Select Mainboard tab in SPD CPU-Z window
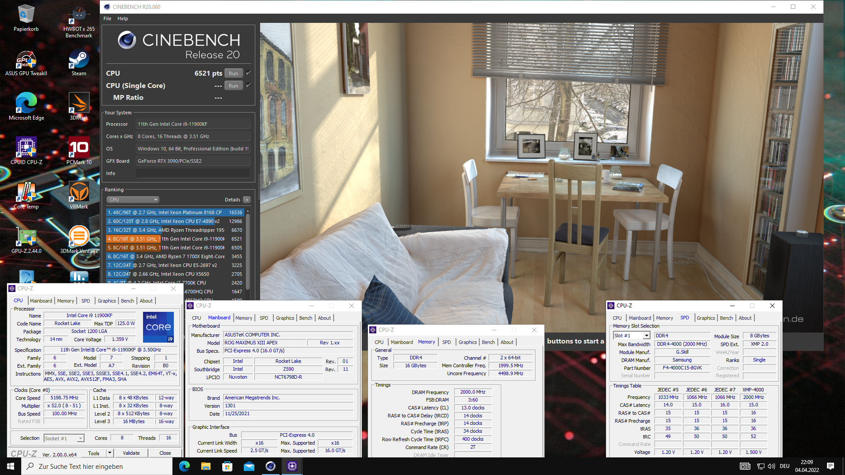 [640, 318]
